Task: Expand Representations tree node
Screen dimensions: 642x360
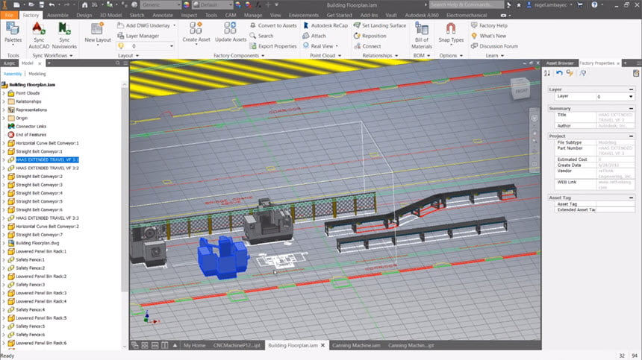Action: [4, 110]
